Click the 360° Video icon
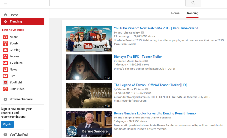Screen dimensions: 227x138 (x=5, y=89)
